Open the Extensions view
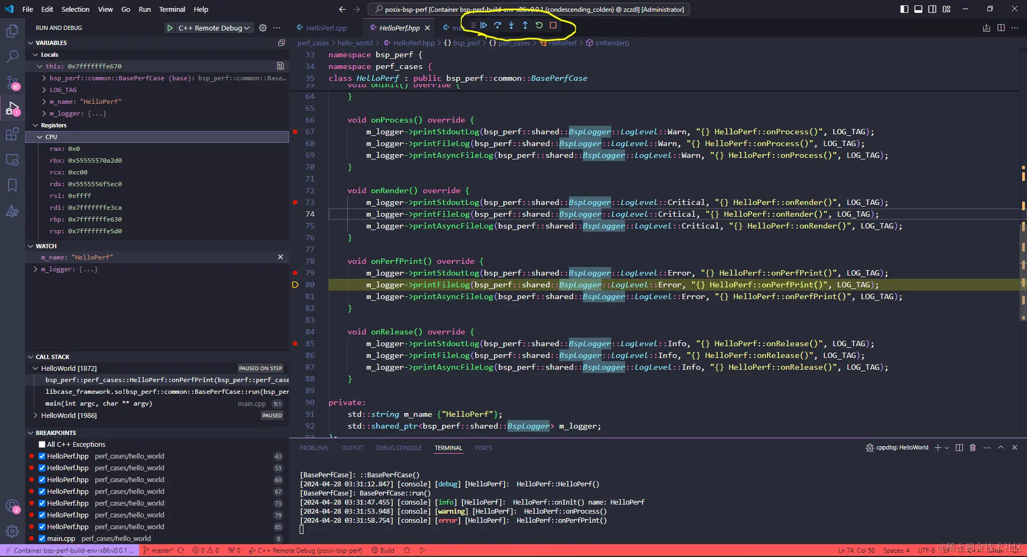 pyautogui.click(x=12, y=134)
